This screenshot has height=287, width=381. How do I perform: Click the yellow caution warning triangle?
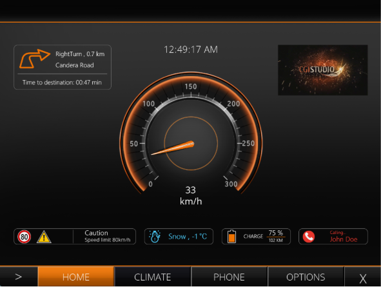pyautogui.click(x=44, y=237)
